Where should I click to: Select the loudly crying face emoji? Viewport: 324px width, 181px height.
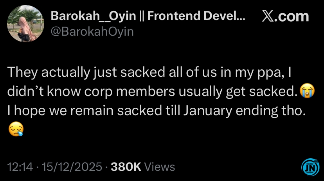pos(307,91)
